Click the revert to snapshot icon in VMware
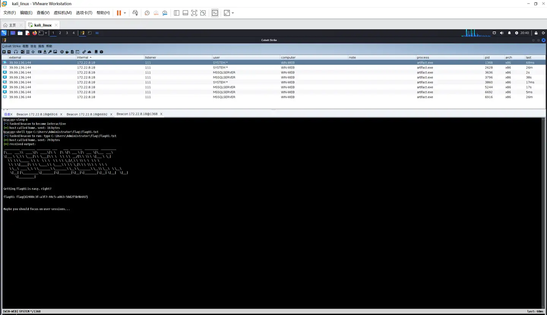Image resolution: width=547 pixels, height=315 pixels. pos(156,13)
